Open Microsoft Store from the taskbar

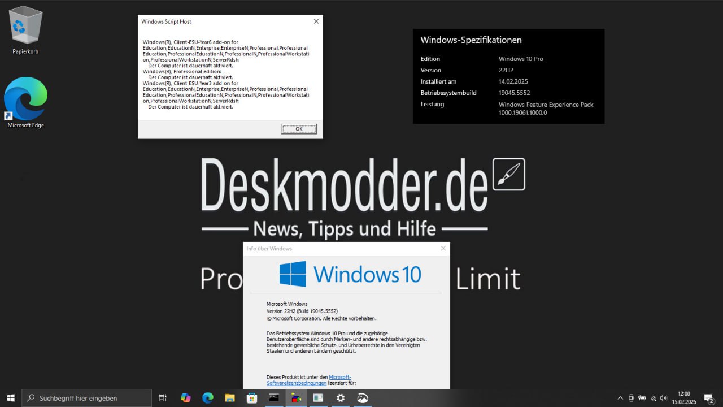pos(252,398)
